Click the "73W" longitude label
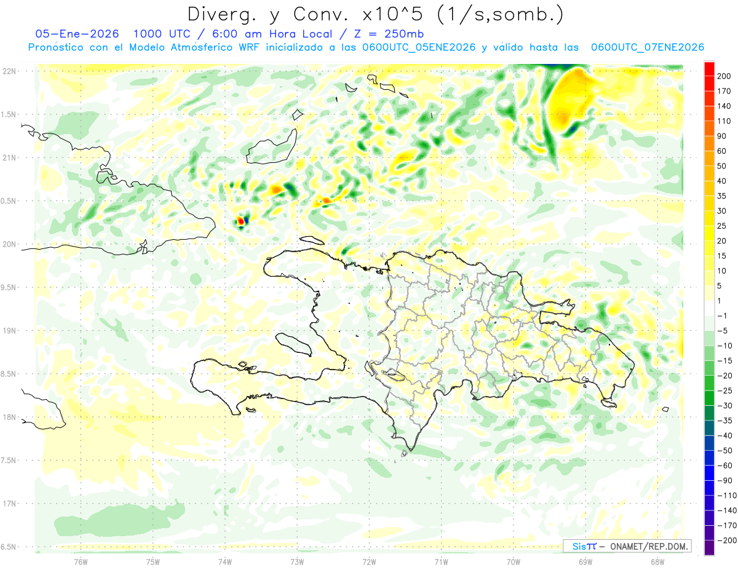738x570 pixels. point(297,561)
